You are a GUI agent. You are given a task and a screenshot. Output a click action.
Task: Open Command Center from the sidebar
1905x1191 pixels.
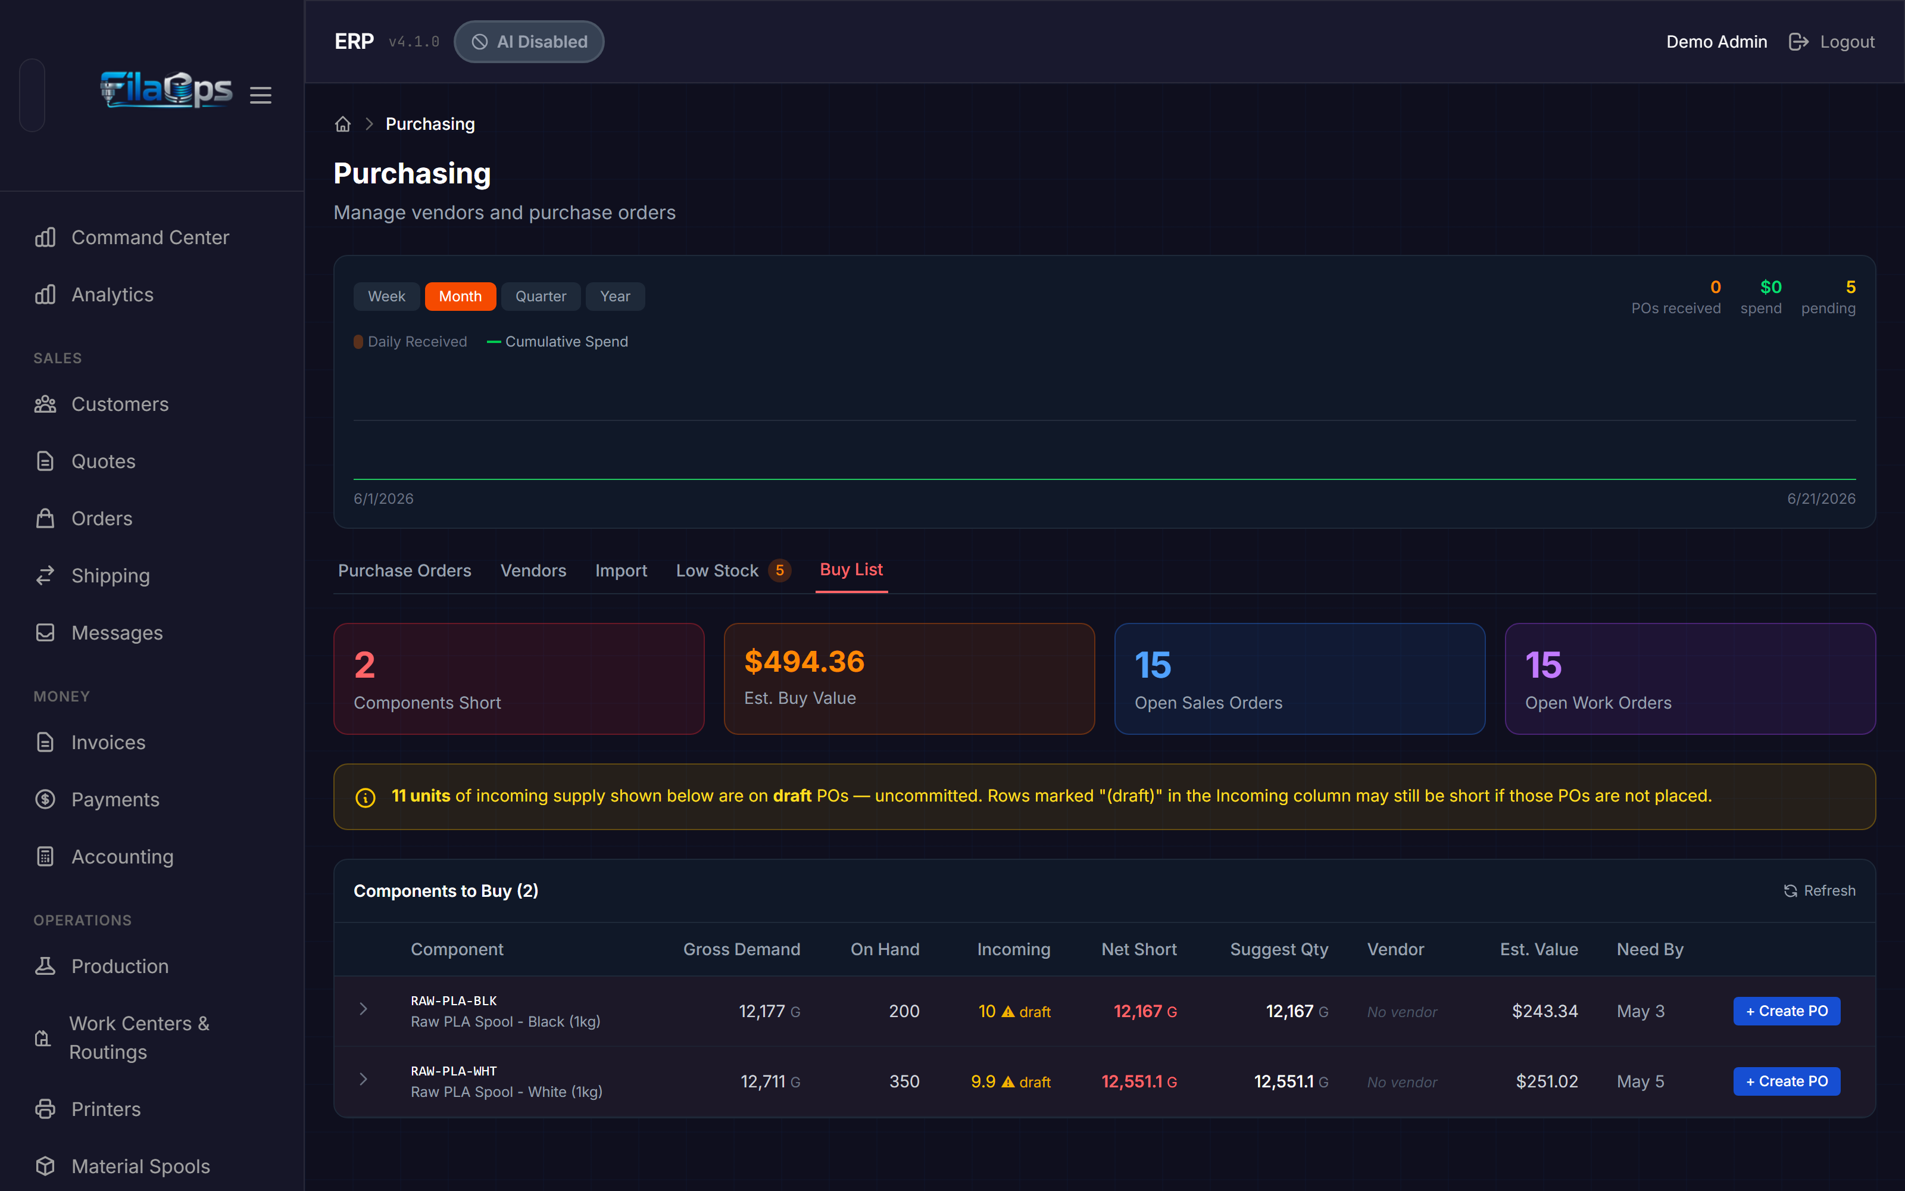(151, 237)
